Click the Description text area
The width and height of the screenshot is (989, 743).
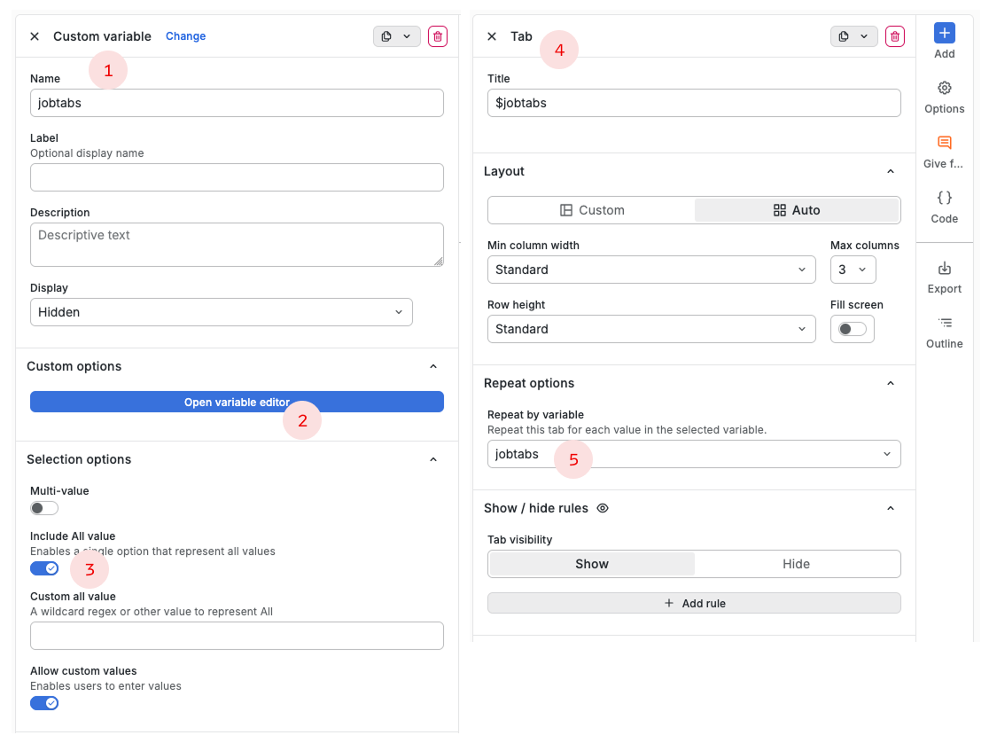pyautogui.click(x=237, y=245)
